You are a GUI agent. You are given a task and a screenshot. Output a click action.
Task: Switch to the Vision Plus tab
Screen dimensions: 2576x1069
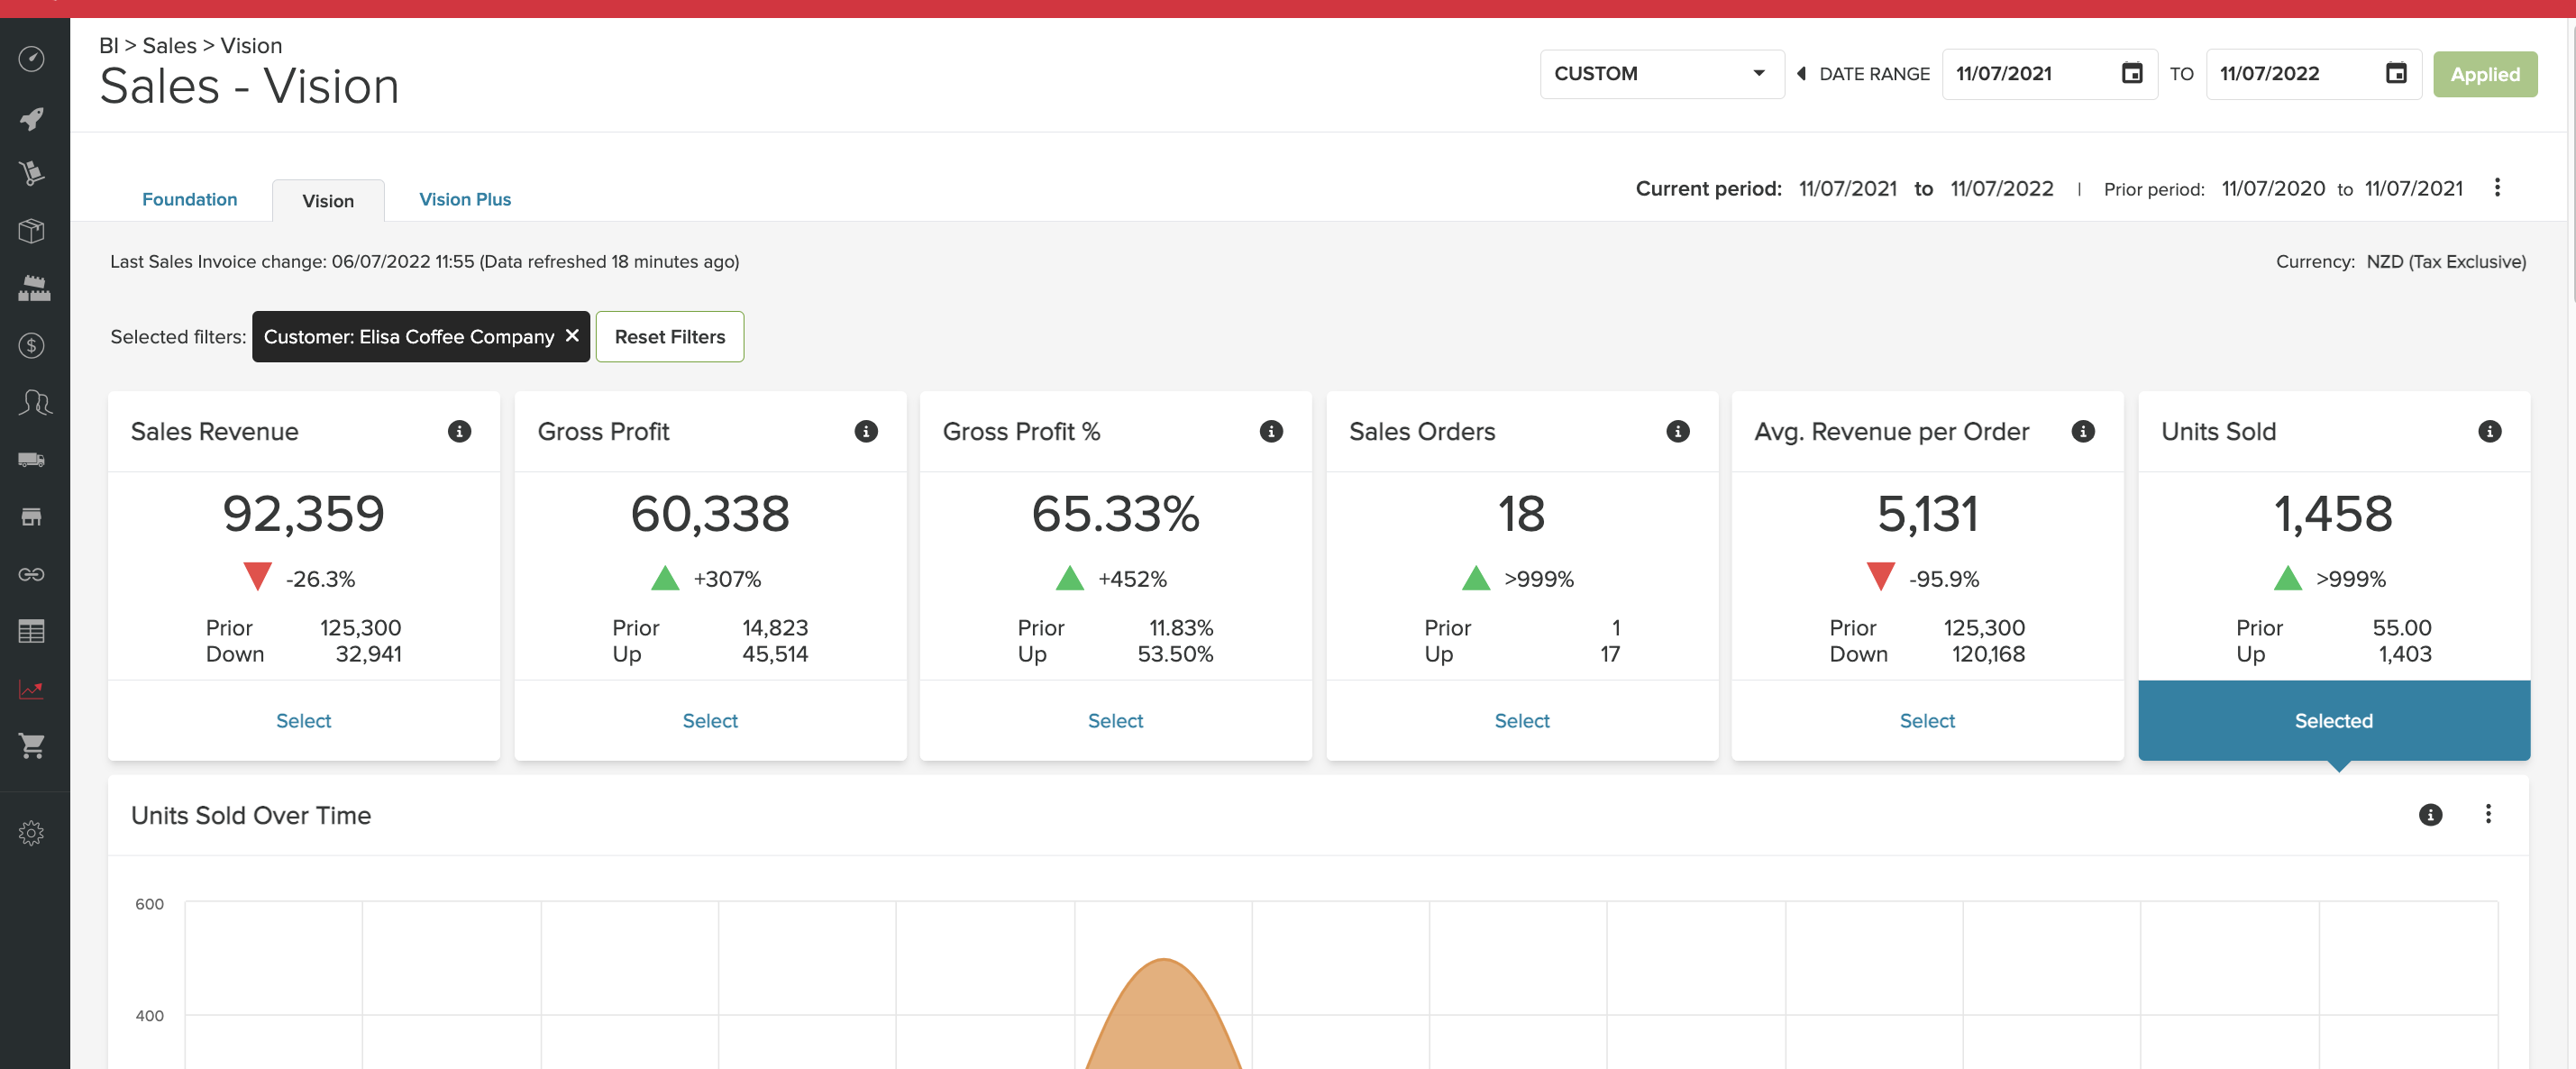click(x=464, y=199)
